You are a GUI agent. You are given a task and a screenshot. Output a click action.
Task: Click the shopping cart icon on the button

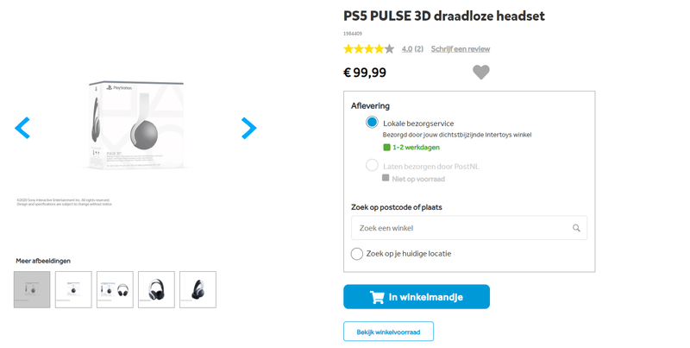(377, 297)
